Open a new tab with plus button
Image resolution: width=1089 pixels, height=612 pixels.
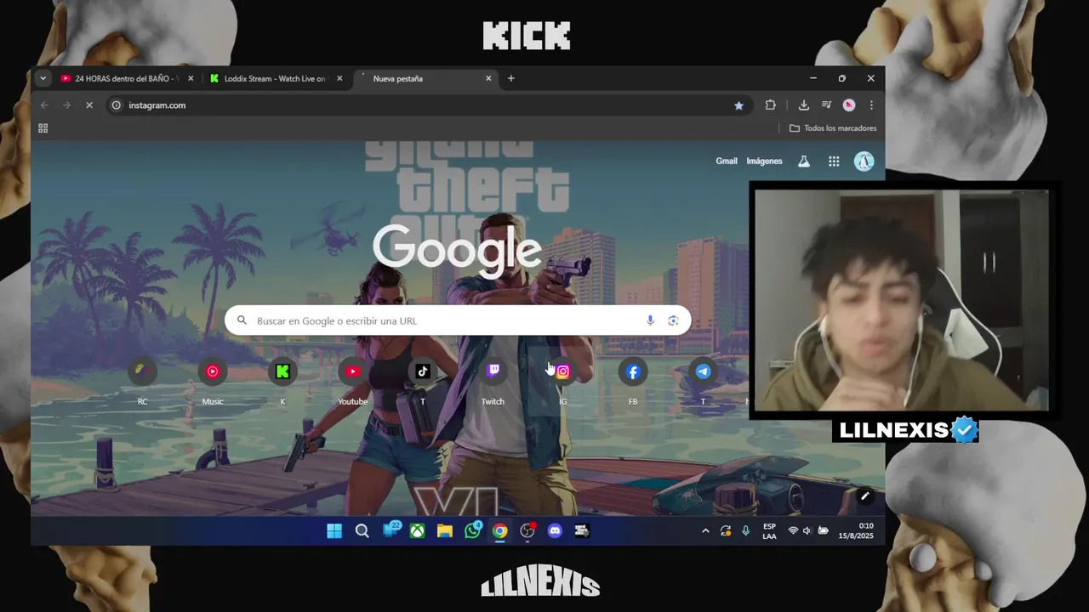[510, 78]
